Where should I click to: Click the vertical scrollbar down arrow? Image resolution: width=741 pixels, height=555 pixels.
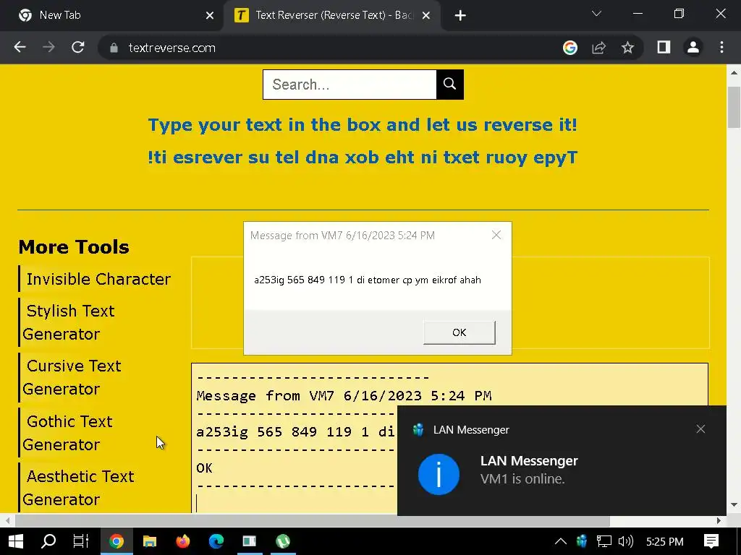coord(734,505)
